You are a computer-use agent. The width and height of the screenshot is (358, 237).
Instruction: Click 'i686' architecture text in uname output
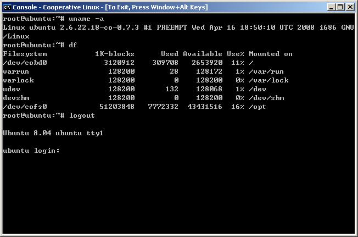click(328, 27)
